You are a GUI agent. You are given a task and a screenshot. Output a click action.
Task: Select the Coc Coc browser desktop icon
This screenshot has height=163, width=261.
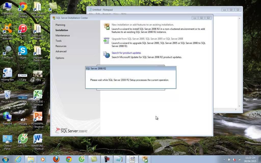(23, 141)
